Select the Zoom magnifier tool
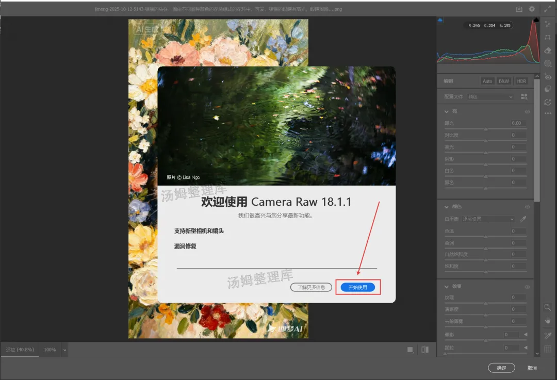557x380 pixels. 548,307
